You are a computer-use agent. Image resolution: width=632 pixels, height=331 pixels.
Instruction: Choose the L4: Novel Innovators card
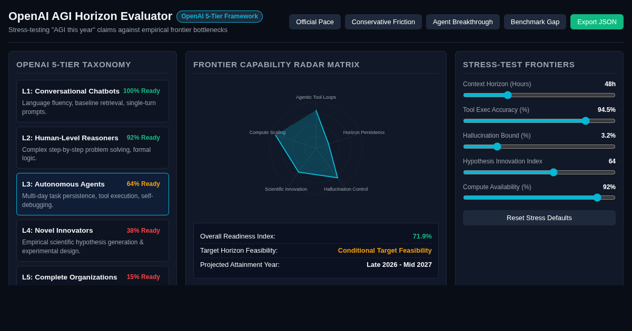click(93, 241)
